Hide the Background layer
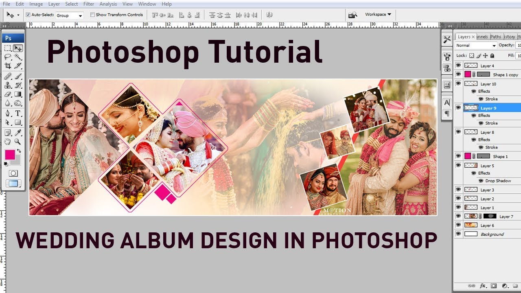Image resolution: width=521 pixels, height=293 pixels. tap(458, 234)
